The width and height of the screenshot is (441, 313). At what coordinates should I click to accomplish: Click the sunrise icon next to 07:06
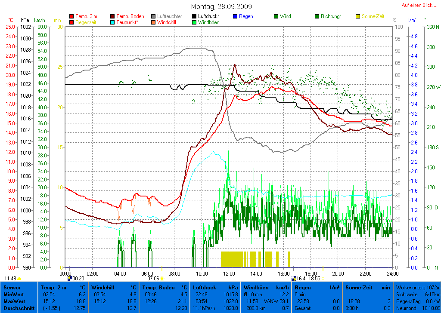(162, 279)
